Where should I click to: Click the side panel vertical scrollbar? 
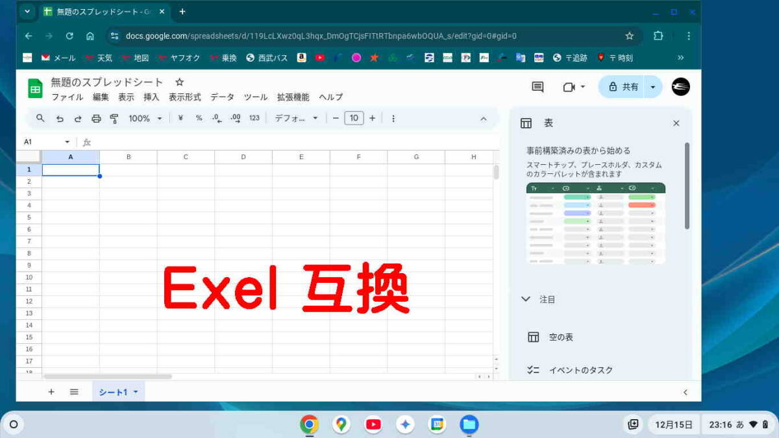687,186
